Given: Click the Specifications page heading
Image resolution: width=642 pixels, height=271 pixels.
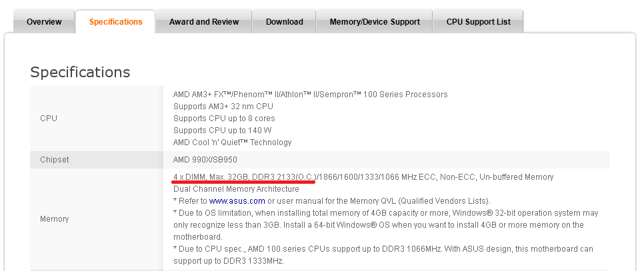Looking at the screenshot, I should [x=80, y=72].
